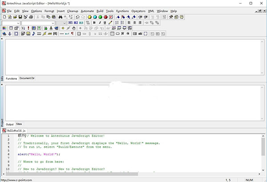Open the Build menu
The height and width of the screenshot is (182, 267).
click(x=100, y=11)
